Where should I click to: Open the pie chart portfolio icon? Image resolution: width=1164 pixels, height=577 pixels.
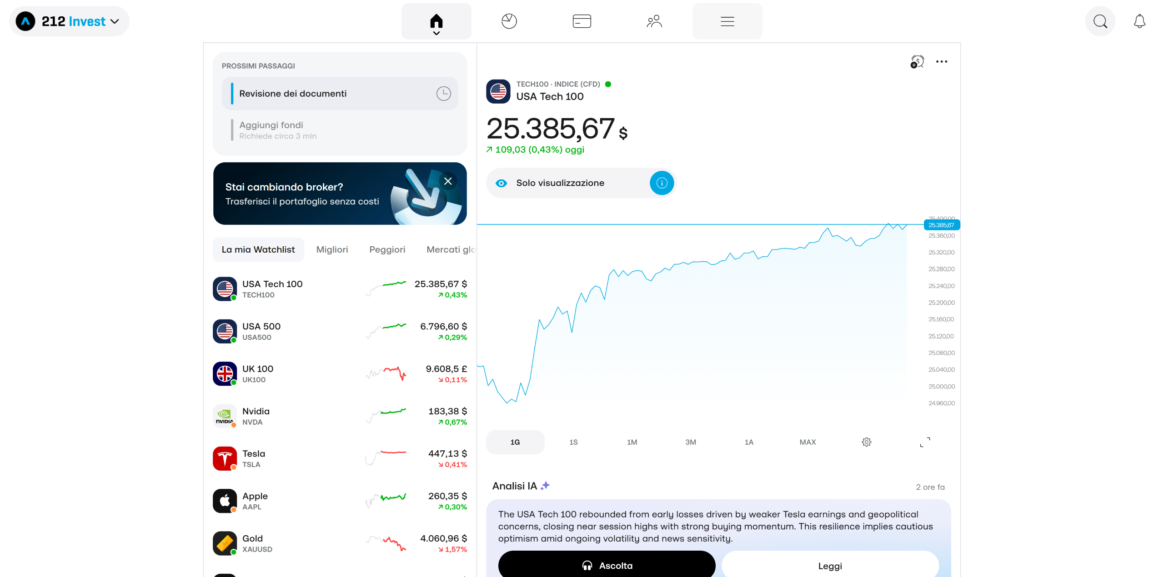(509, 21)
